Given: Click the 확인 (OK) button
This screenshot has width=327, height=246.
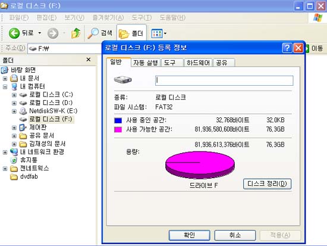Looking at the screenshot, I should click(x=189, y=235).
